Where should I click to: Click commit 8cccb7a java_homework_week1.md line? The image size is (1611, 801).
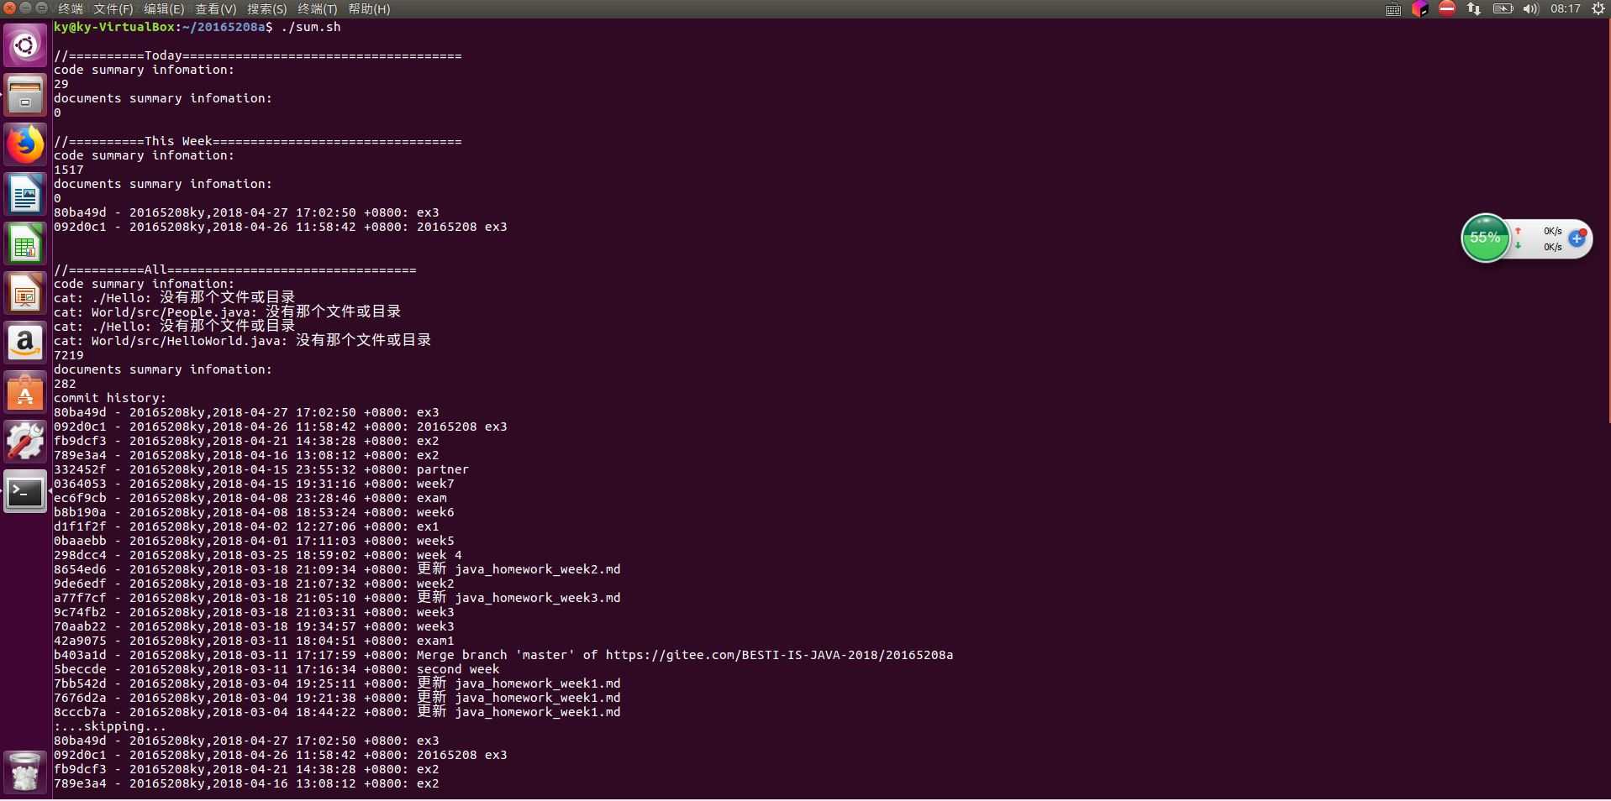pyautogui.click(x=337, y=713)
